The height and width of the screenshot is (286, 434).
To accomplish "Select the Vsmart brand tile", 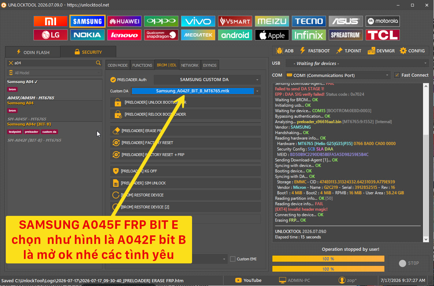I will pos(235,21).
